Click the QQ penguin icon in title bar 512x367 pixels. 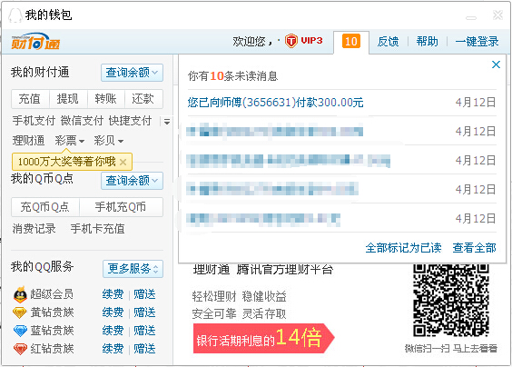coord(15,15)
